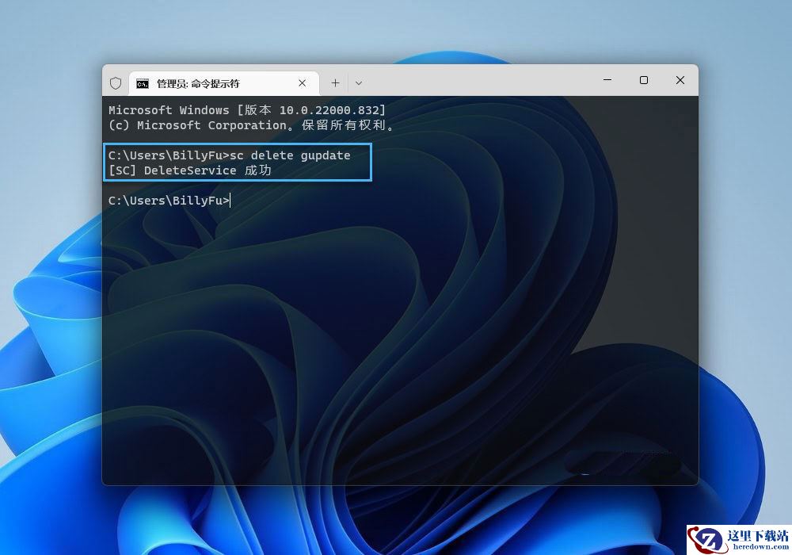792x555 pixels.
Task: Close the terminal window
Action: pos(680,80)
